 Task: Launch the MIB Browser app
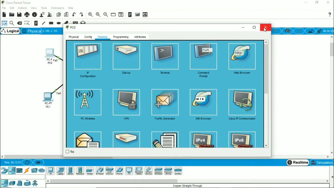[203, 102]
